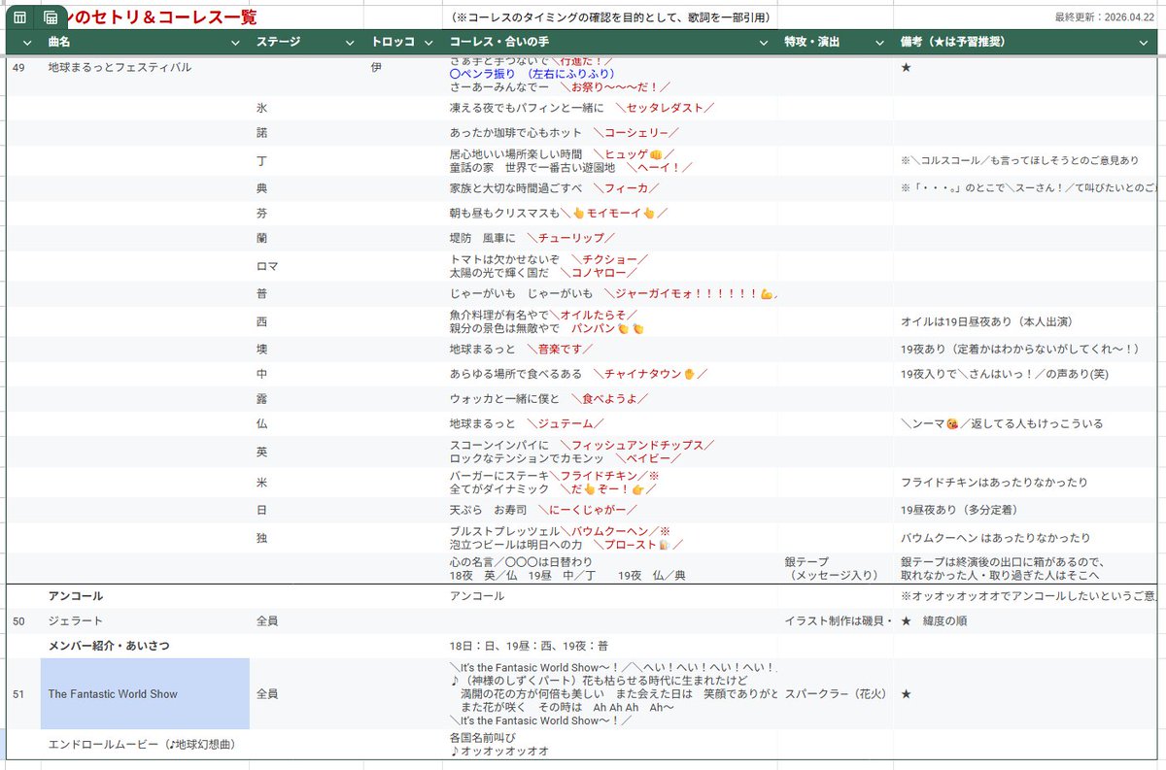This screenshot has height=770, width=1166.
Task: Select the イラスト制作は磯貝 cell
Action: point(836,620)
